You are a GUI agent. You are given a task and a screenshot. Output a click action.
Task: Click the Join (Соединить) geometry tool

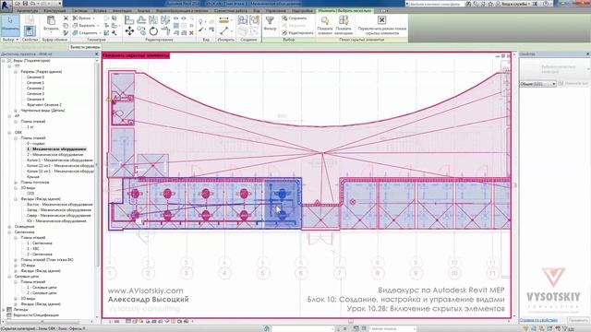(86, 33)
